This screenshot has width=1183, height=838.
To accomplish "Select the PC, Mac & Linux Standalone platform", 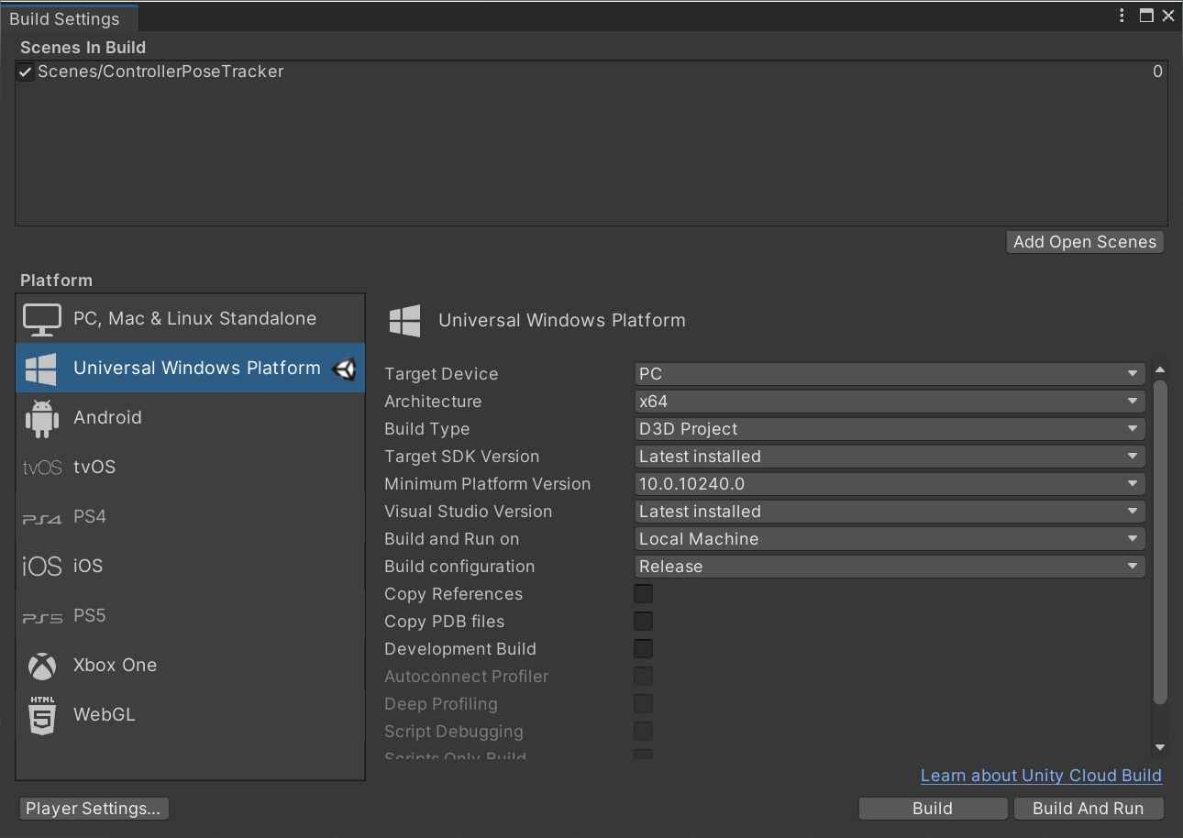I will [x=190, y=319].
